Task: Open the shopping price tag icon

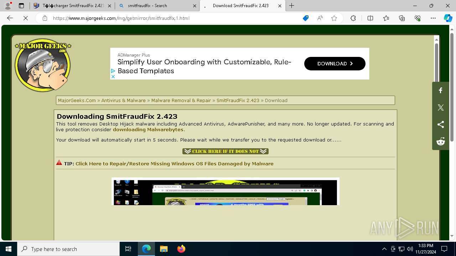Action: coord(306,18)
